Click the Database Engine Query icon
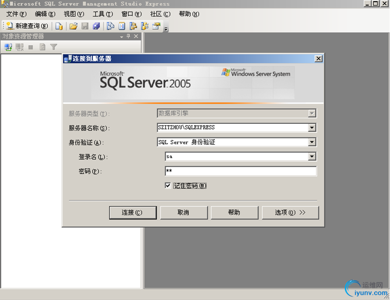Image resolution: width=390 pixels, height=300 pixels. click(59, 26)
